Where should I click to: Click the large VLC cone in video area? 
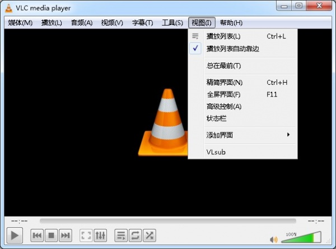[x=164, y=122]
